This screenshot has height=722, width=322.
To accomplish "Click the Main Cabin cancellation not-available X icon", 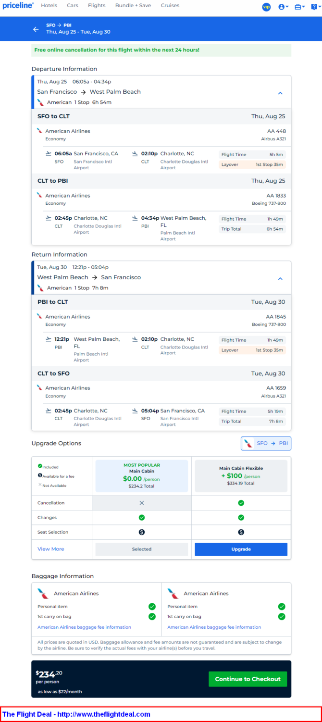I will click(x=142, y=503).
